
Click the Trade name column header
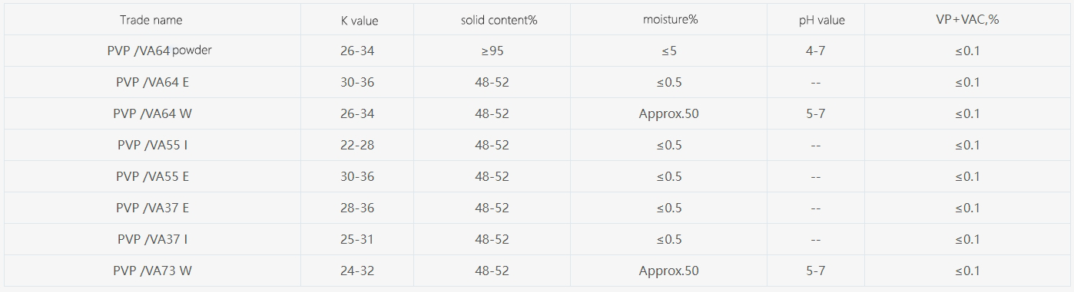click(x=151, y=20)
